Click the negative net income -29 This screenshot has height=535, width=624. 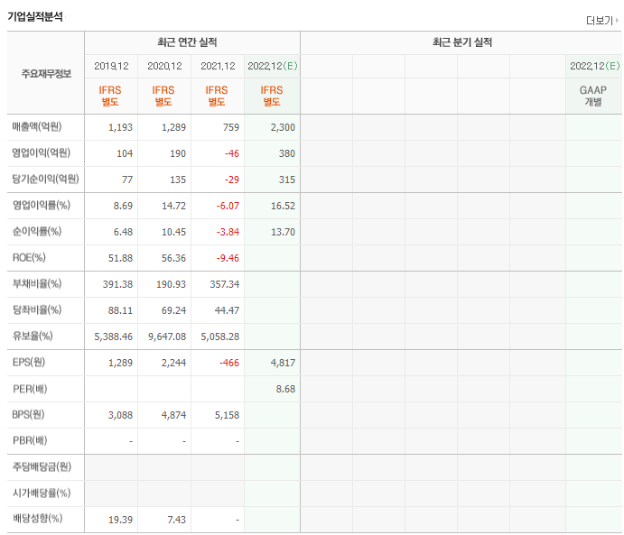(x=232, y=180)
